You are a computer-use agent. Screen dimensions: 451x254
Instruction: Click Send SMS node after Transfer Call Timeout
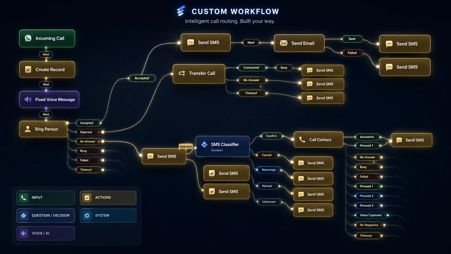click(x=323, y=98)
